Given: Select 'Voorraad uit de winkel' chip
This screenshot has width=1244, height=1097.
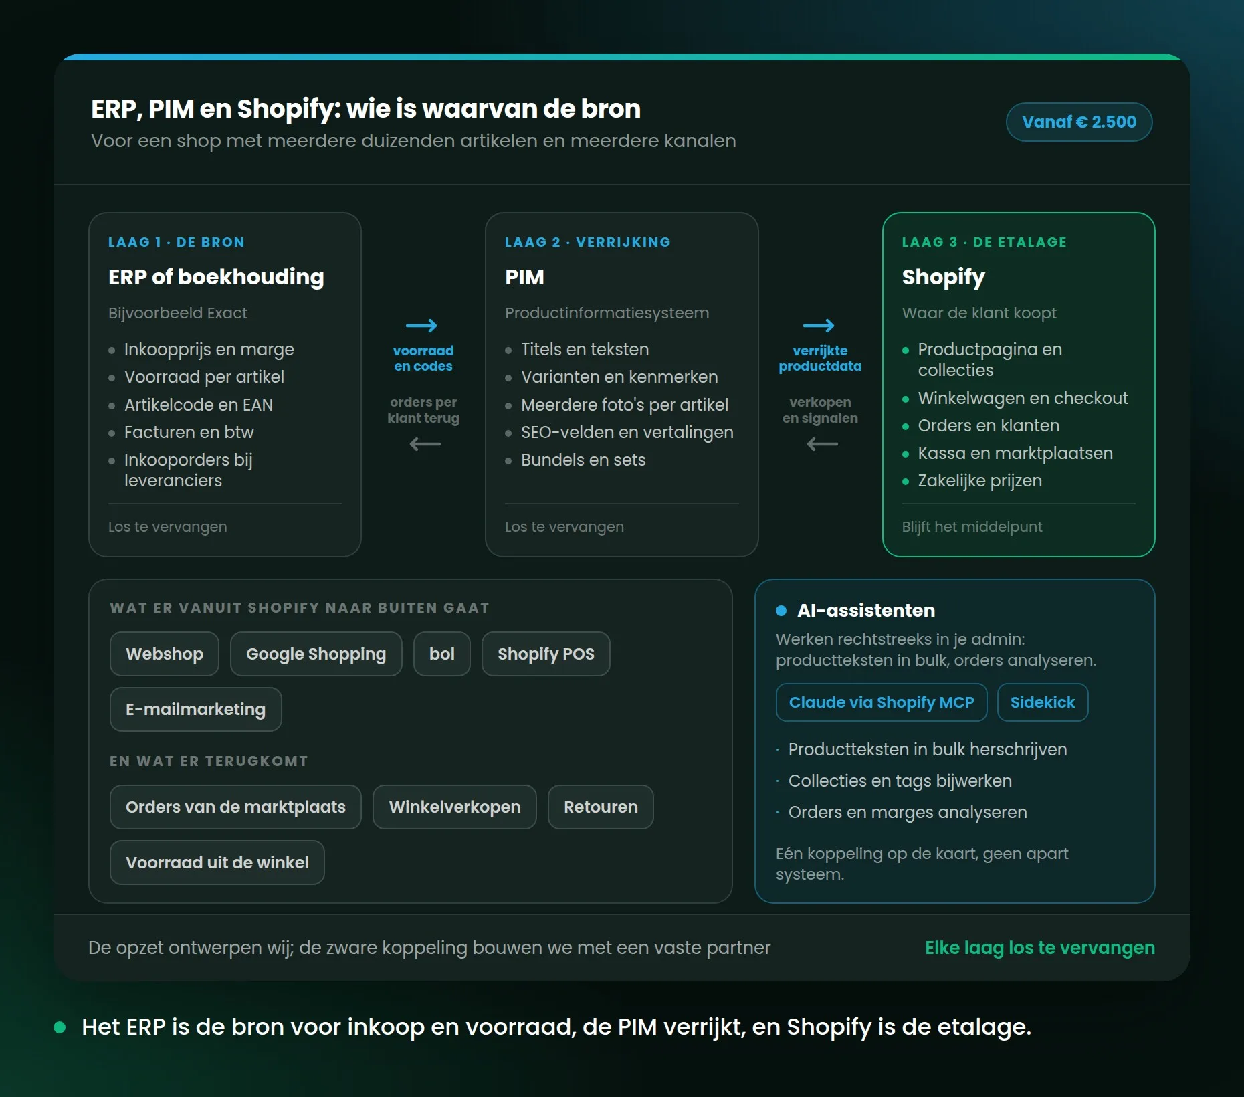Looking at the screenshot, I should pos(217,862).
